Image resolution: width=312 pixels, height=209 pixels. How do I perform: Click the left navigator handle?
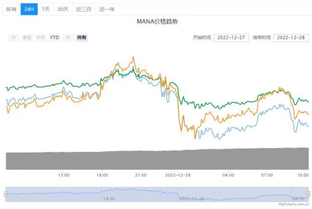tap(6, 194)
